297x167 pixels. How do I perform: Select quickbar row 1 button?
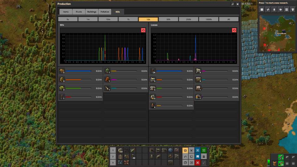[113, 150]
